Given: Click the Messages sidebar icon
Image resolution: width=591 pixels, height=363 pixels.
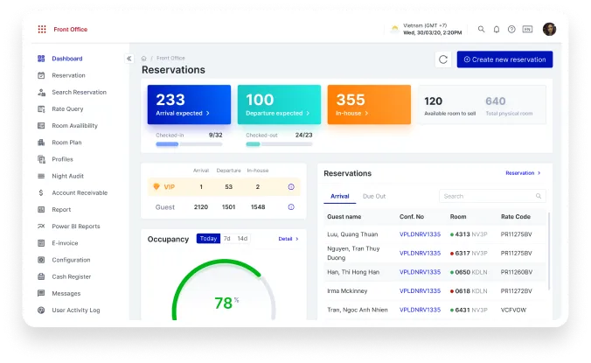Looking at the screenshot, I should (41, 293).
